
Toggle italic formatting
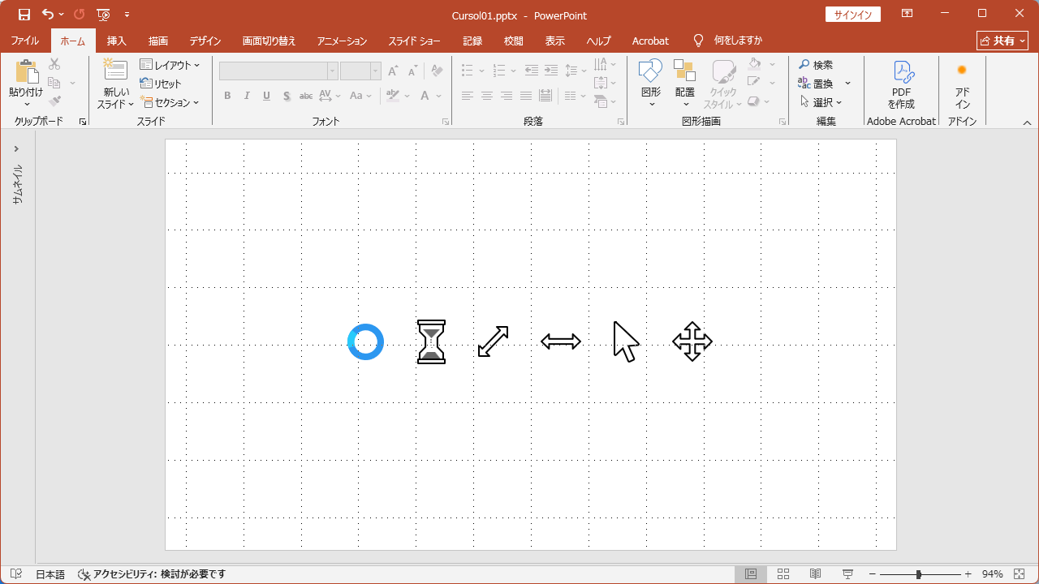tap(247, 96)
